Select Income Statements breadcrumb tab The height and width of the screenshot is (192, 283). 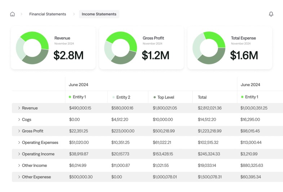[99, 14]
